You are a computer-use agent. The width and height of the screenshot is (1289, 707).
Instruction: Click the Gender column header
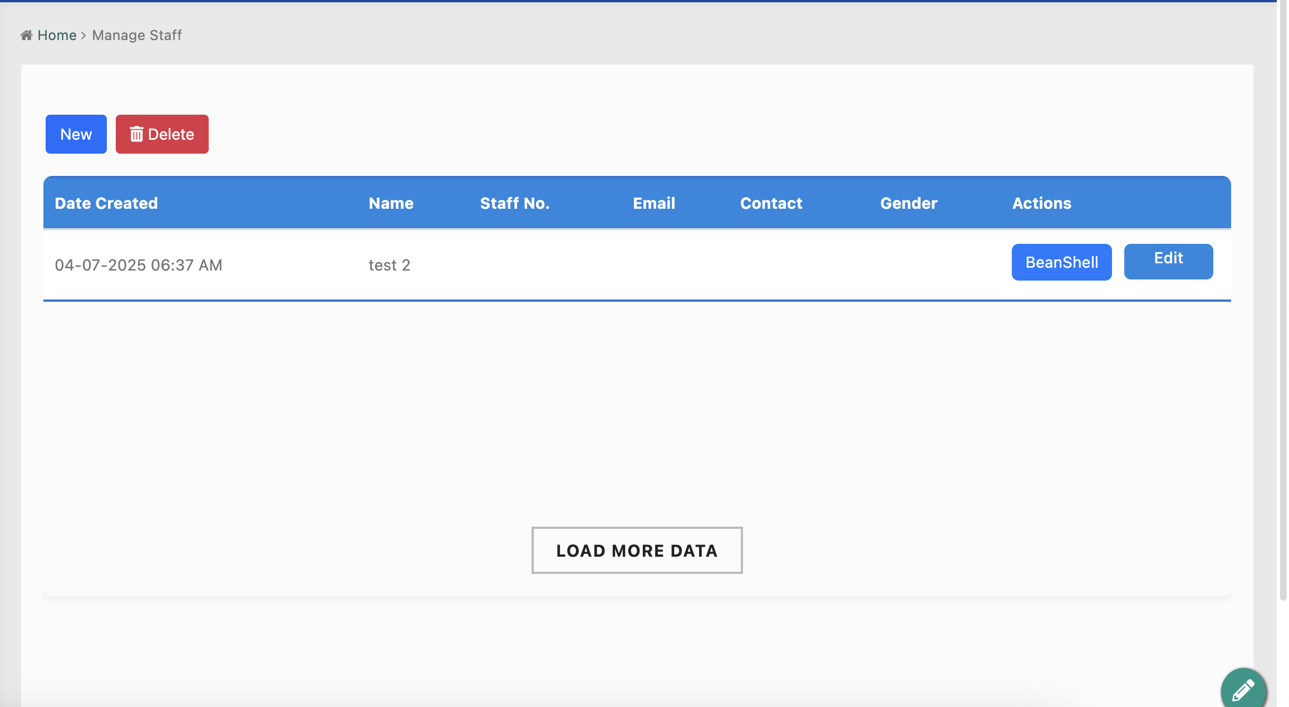(908, 203)
